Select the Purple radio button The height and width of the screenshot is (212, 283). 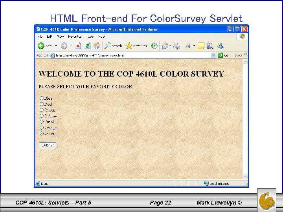pyautogui.click(x=42, y=122)
